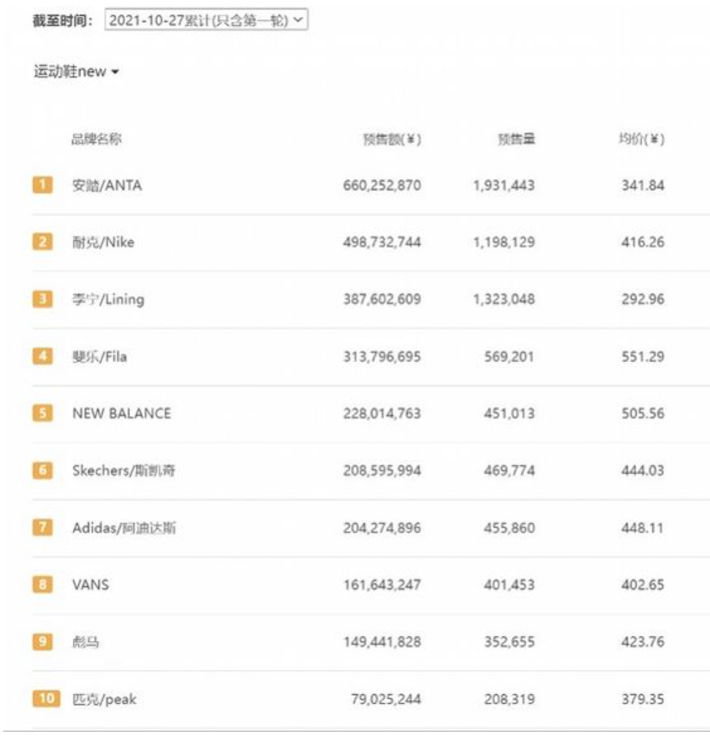This screenshot has width=710, height=736.
Task: Sort by 预售额(¥) column header
Action: [392, 140]
